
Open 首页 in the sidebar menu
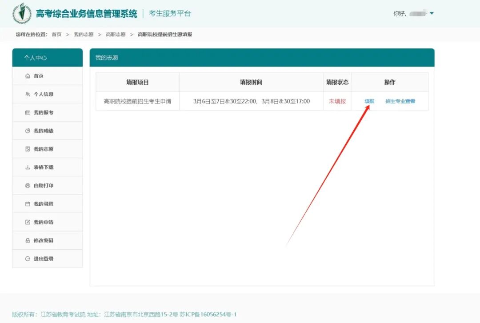click(48, 76)
